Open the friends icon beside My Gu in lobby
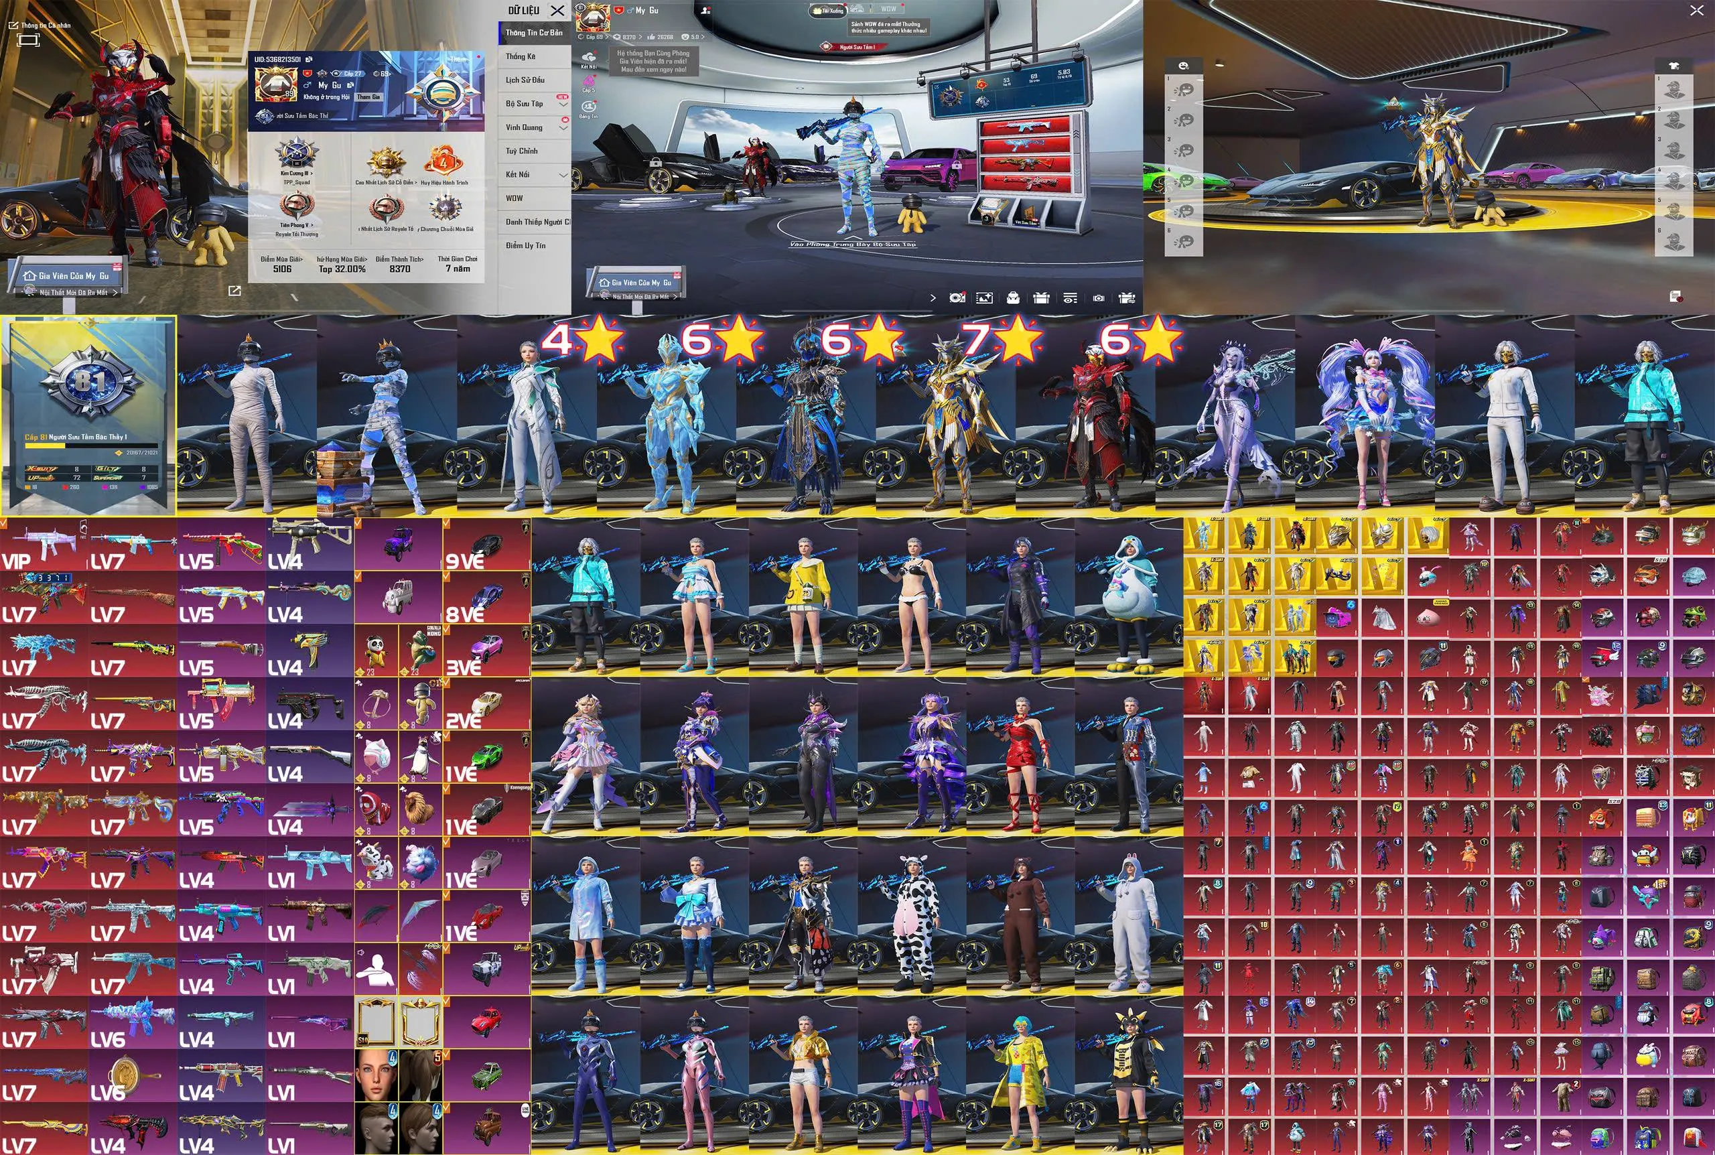The width and height of the screenshot is (1715, 1155). 705,10
